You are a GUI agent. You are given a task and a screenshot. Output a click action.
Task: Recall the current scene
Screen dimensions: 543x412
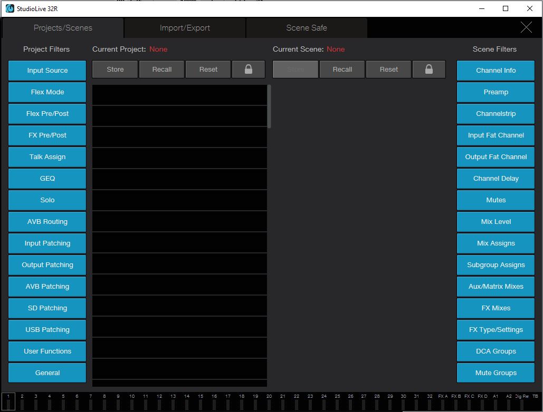(342, 69)
